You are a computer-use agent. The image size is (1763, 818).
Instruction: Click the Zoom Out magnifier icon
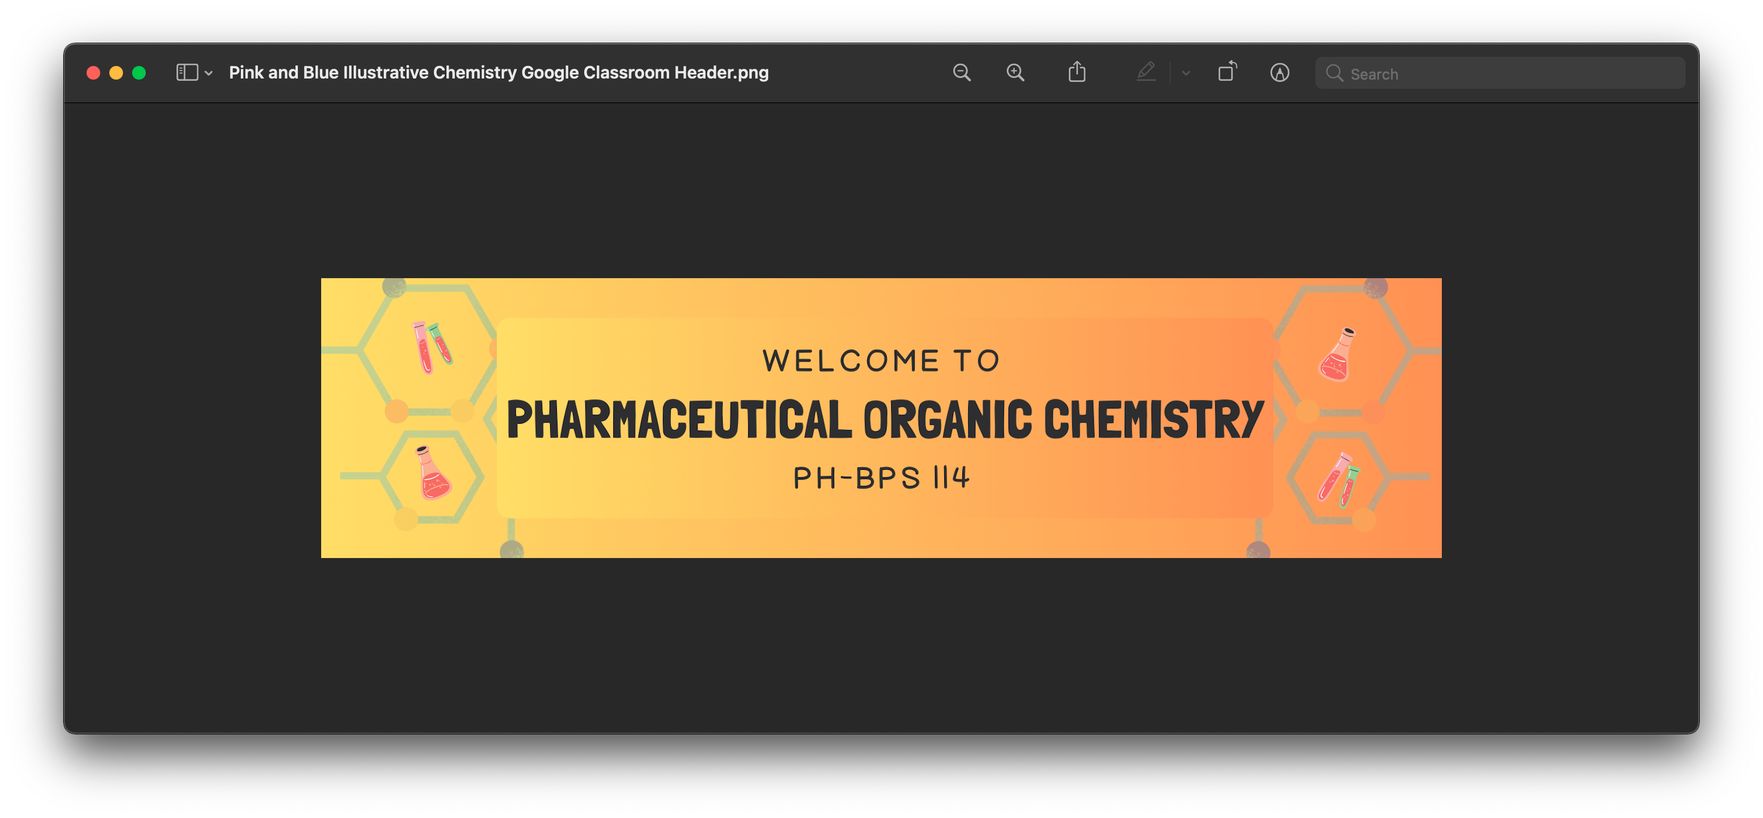click(x=962, y=72)
